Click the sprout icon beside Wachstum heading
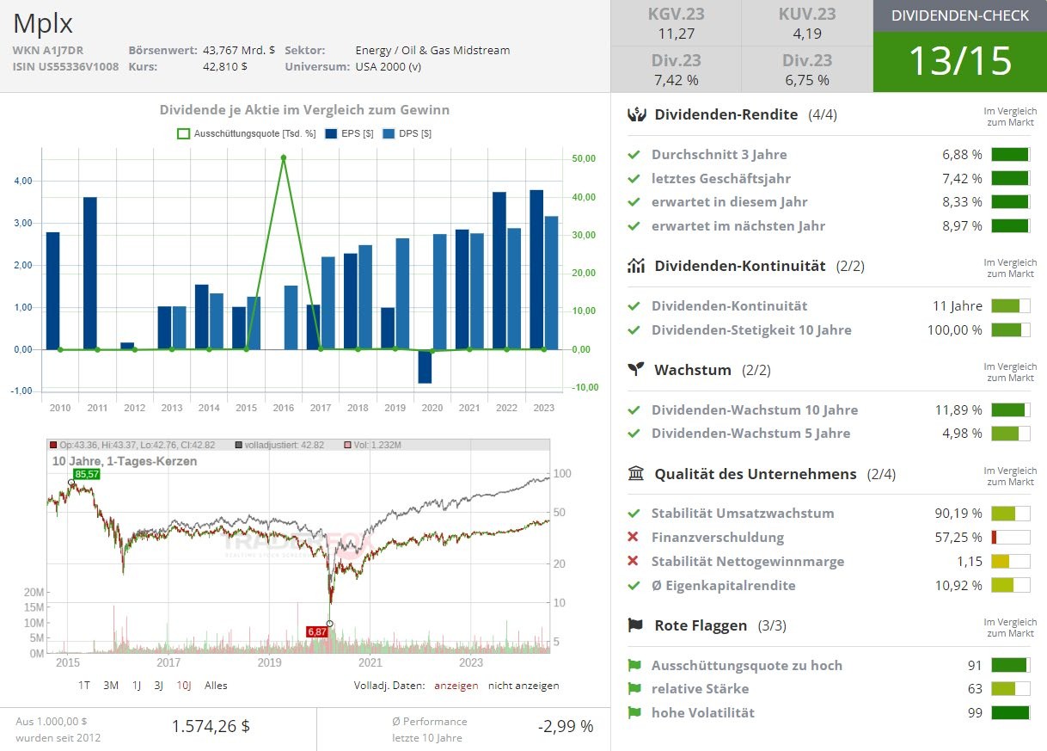The height and width of the screenshot is (751, 1047). (x=636, y=370)
